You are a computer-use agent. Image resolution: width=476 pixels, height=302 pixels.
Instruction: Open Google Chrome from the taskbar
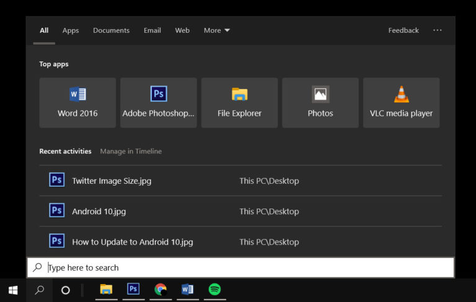tap(161, 290)
